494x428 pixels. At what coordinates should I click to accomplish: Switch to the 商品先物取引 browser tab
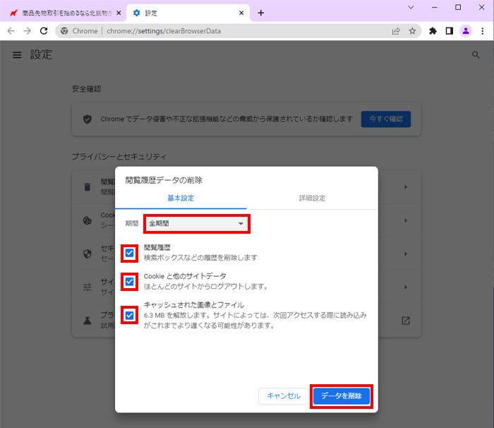pyautogui.click(x=64, y=13)
